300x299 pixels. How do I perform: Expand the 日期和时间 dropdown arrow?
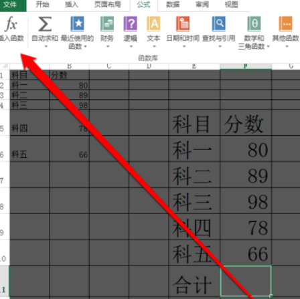184,46
